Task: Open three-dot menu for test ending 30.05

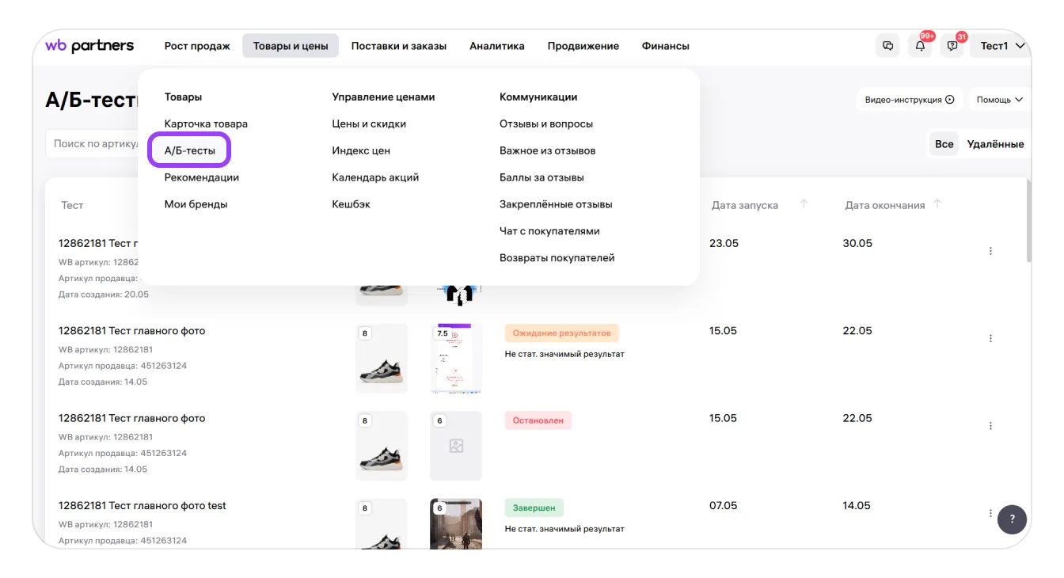Action: click(990, 251)
